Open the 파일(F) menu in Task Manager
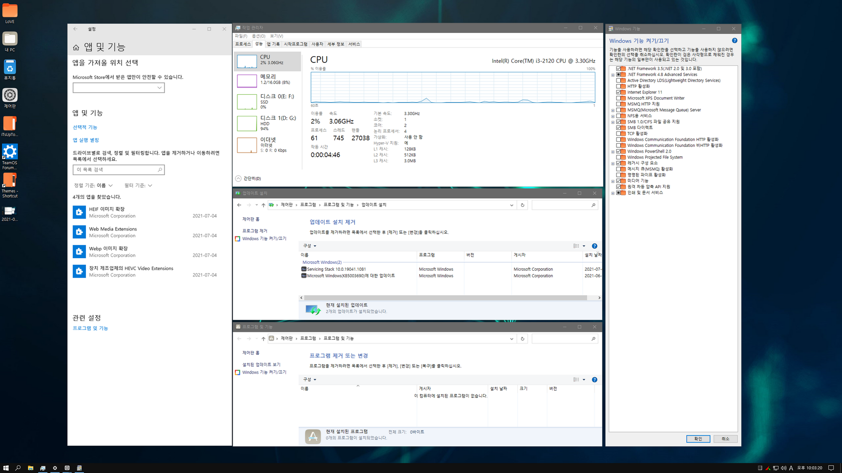Image resolution: width=842 pixels, height=473 pixels. 241,36
